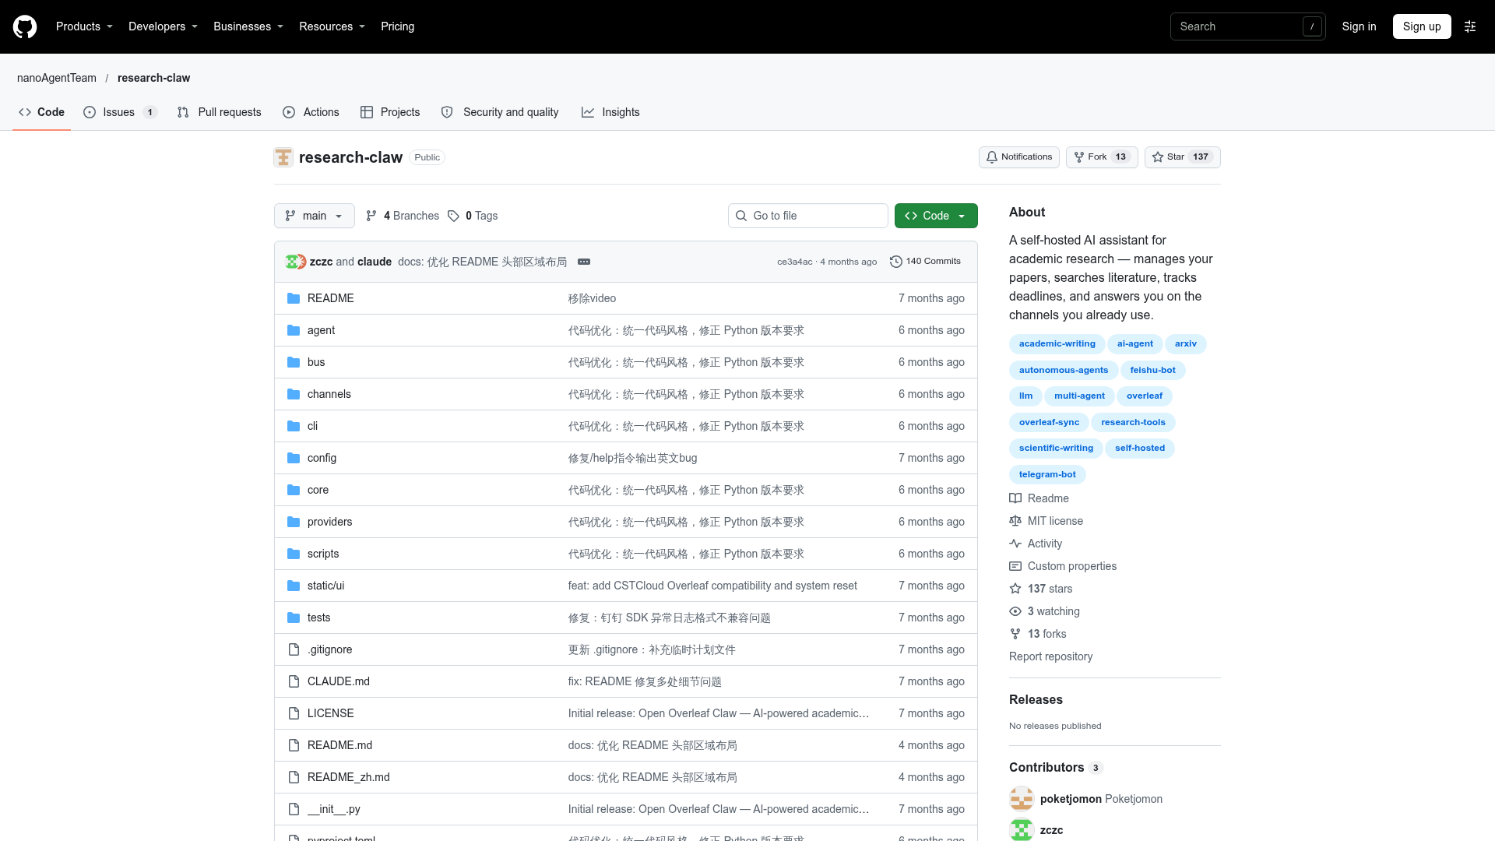Screen dimensions: 1495x841
Task: Click the Go to file search field
Action: pyautogui.click(x=808, y=216)
